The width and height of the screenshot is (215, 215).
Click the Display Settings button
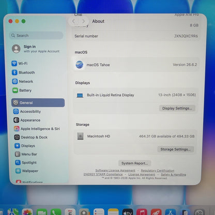click(x=177, y=108)
